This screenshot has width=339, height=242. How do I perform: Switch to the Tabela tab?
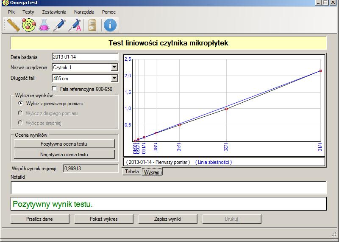132,172
